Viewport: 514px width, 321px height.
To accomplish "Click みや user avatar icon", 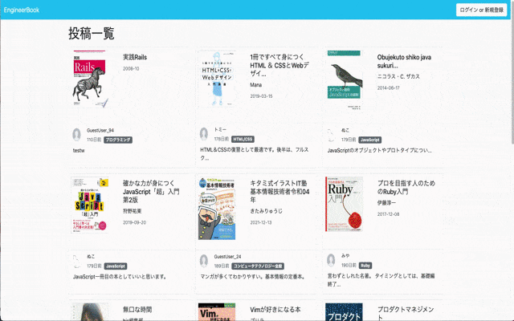I will click(331, 260).
